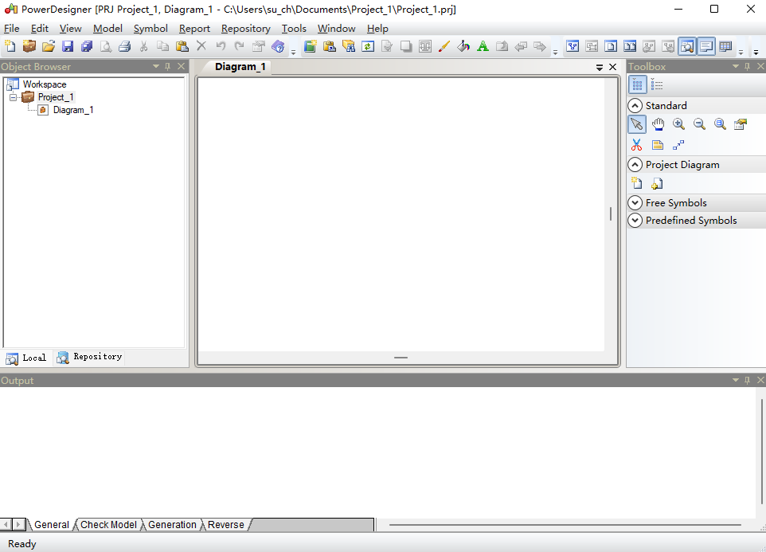Image resolution: width=766 pixels, height=552 pixels.
Task: Select the Note tool in Toolbox
Action: 658,145
